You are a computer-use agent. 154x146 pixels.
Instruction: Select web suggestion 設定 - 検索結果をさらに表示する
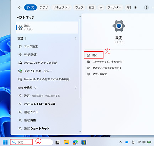[x=47, y=96]
